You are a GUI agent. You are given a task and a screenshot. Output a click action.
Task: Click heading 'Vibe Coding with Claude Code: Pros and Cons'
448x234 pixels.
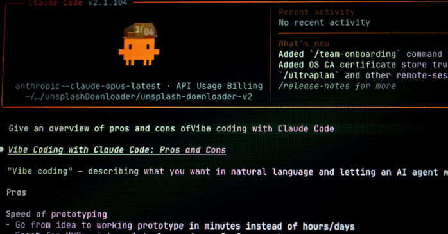coord(117,150)
